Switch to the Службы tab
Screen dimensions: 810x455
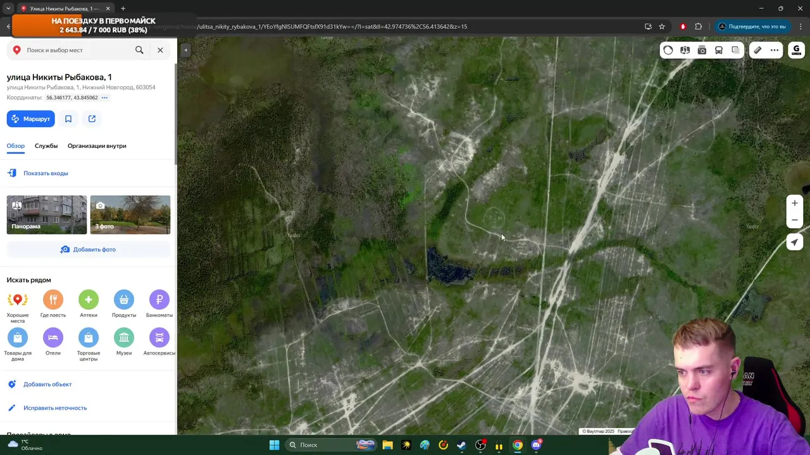pyautogui.click(x=46, y=146)
